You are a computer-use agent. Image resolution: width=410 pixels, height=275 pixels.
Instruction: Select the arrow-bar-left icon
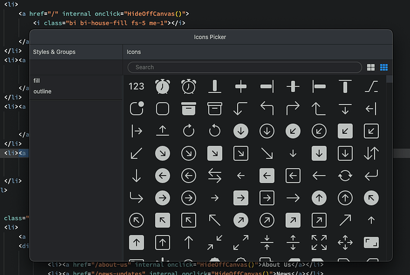point(371,108)
